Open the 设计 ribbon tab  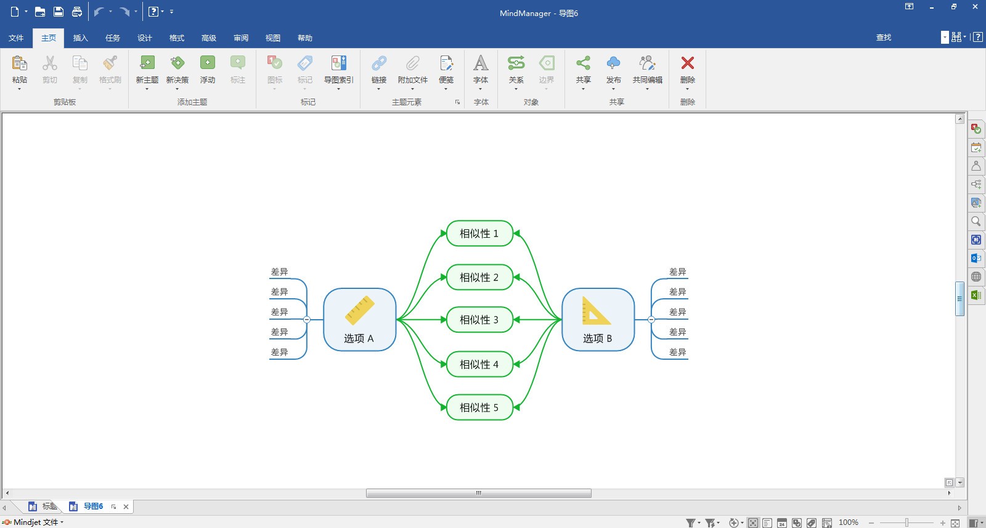(144, 38)
